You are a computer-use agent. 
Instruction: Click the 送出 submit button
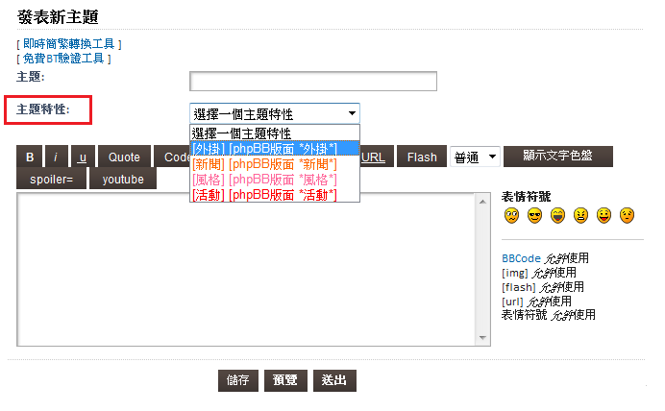(334, 380)
